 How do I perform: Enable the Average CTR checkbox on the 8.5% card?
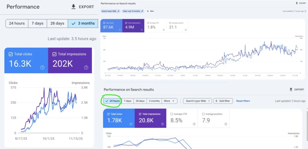pos(171,114)
